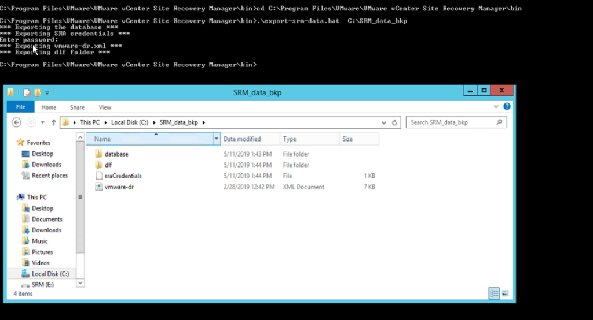
Task: Open Videos under This PC
Action: [41, 263]
